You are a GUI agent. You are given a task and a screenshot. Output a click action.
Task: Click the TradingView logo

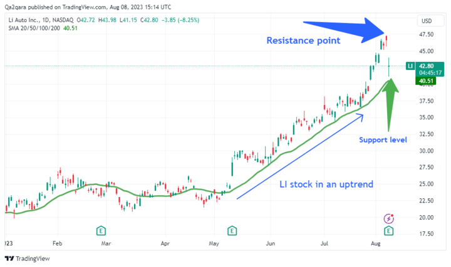click(28, 259)
